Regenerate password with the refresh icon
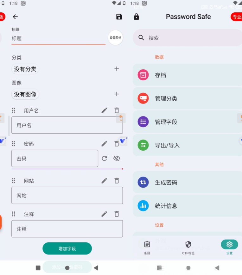 [x=104, y=159]
